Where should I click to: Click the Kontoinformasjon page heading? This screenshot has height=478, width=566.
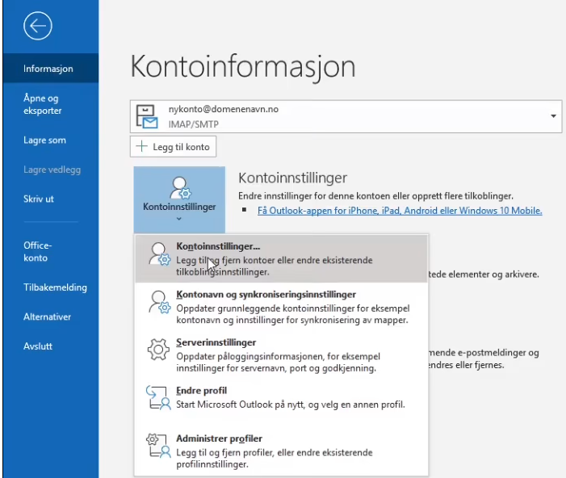[x=243, y=66]
